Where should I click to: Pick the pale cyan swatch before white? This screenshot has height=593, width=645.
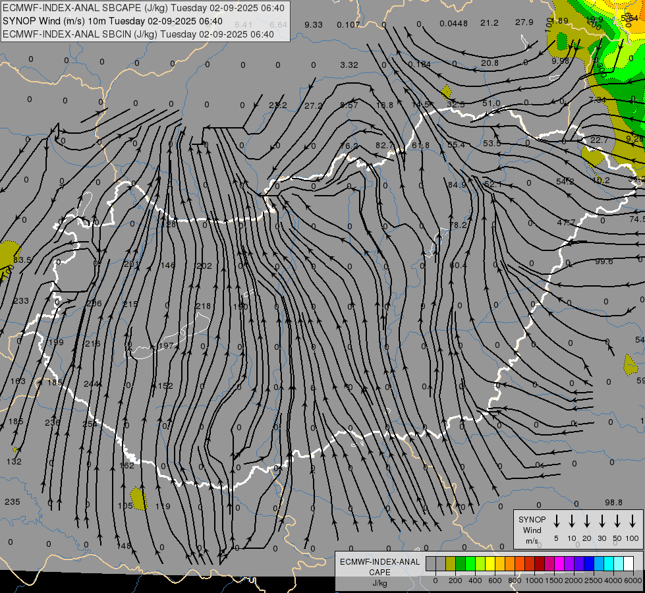[619, 563]
